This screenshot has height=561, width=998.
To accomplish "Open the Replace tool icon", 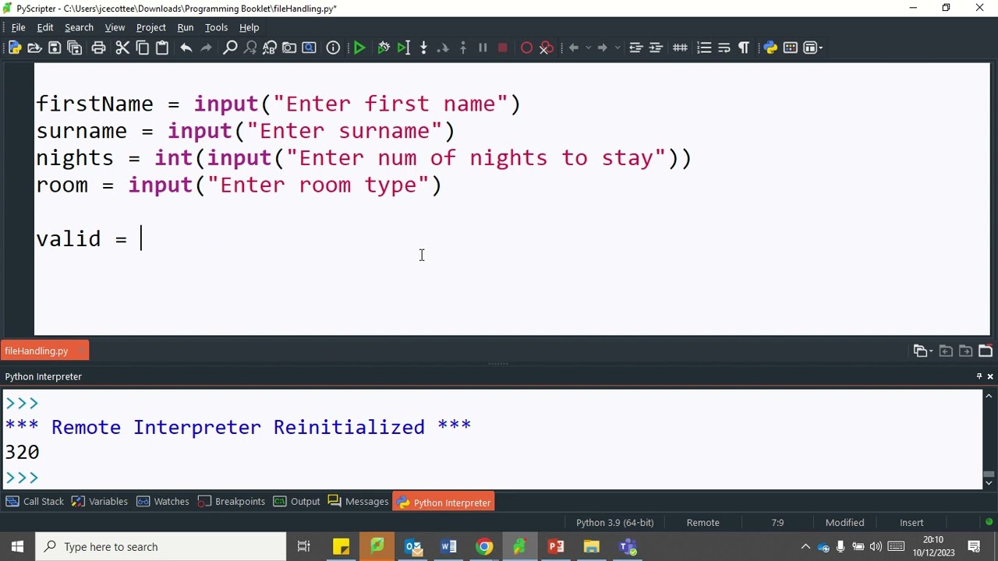I will tap(270, 48).
